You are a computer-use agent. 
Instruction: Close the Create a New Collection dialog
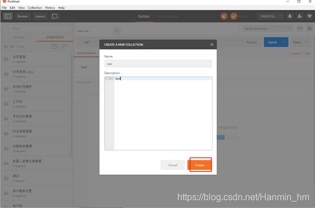click(212, 44)
